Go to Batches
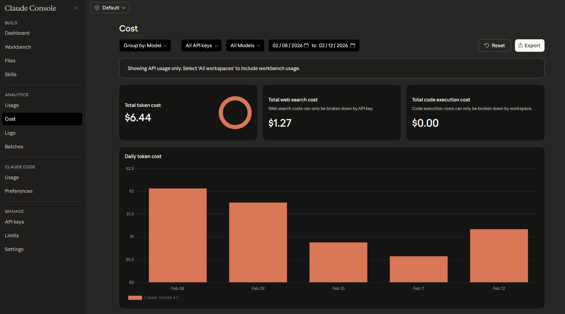The width and height of the screenshot is (565, 314). 14,146
